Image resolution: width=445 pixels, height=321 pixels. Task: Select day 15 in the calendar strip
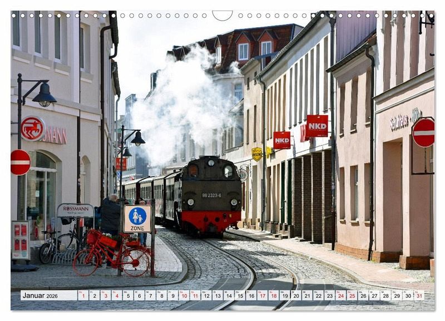[x=240, y=295]
